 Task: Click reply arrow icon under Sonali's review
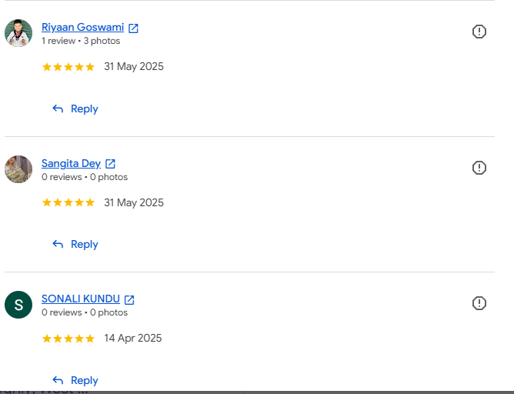(58, 380)
